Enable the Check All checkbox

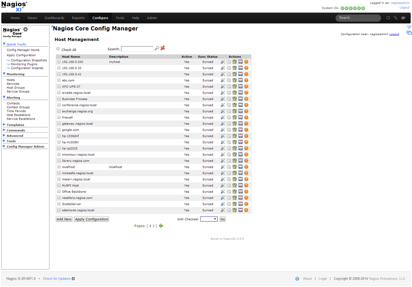pyautogui.click(x=58, y=48)
